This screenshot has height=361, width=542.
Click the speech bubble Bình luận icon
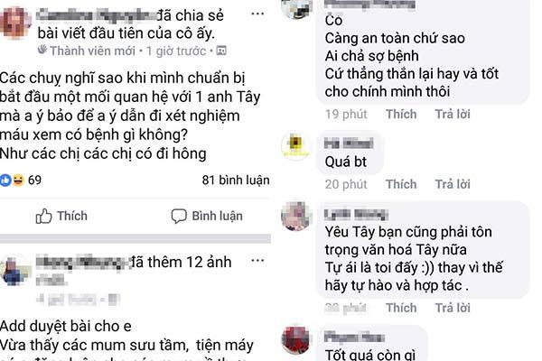[179, 217]
